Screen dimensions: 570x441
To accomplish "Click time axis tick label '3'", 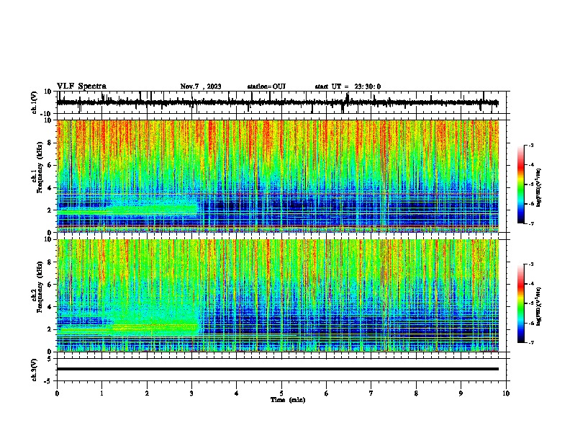I will point(191,393).
